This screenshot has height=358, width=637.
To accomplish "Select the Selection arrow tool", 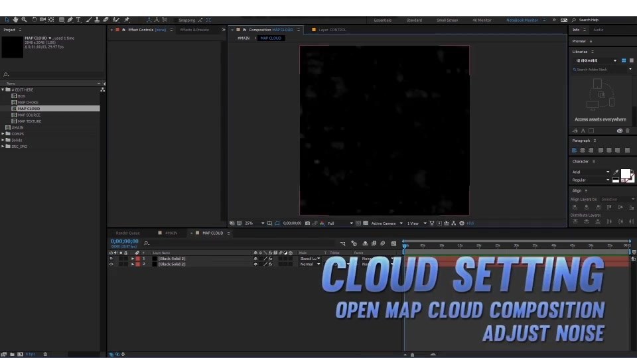I will point(7,19).
